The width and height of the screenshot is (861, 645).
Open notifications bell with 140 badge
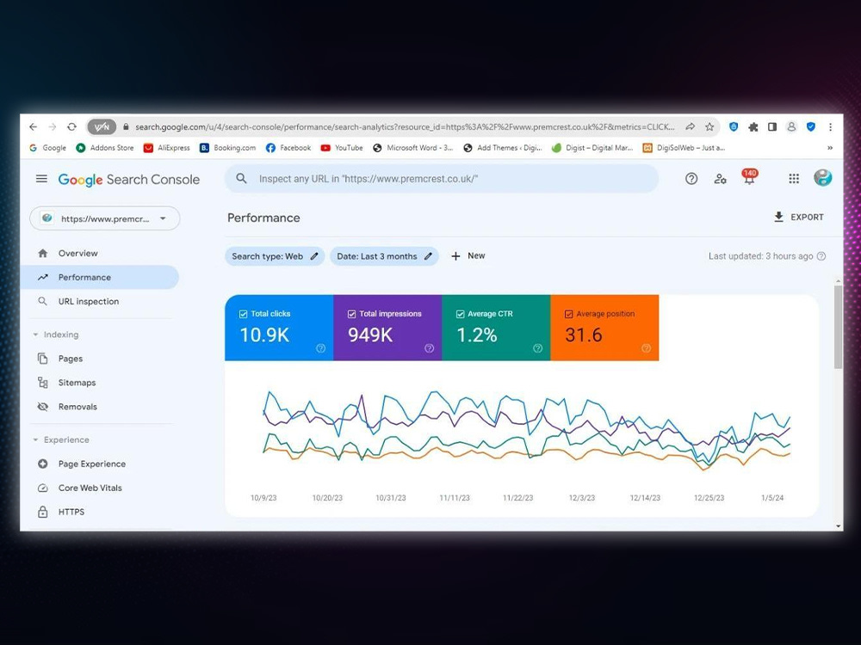tap(749, 176)
